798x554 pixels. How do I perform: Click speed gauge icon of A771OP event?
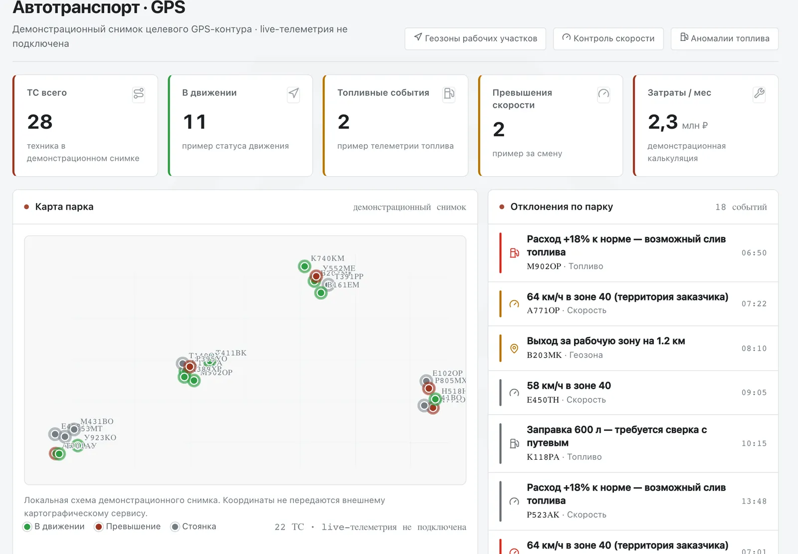(x=514, y=304)
